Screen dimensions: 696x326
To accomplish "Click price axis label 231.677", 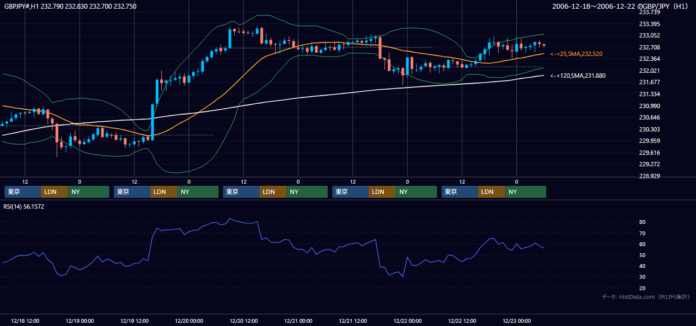I will pyautogui.click(x=650, y=82).
